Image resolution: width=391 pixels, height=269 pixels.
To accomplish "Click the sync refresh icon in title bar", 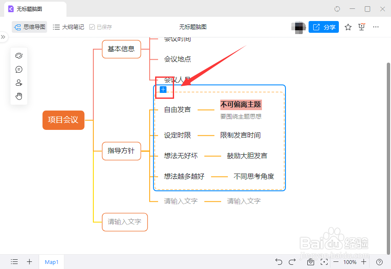I will click(x=337, y=8).
